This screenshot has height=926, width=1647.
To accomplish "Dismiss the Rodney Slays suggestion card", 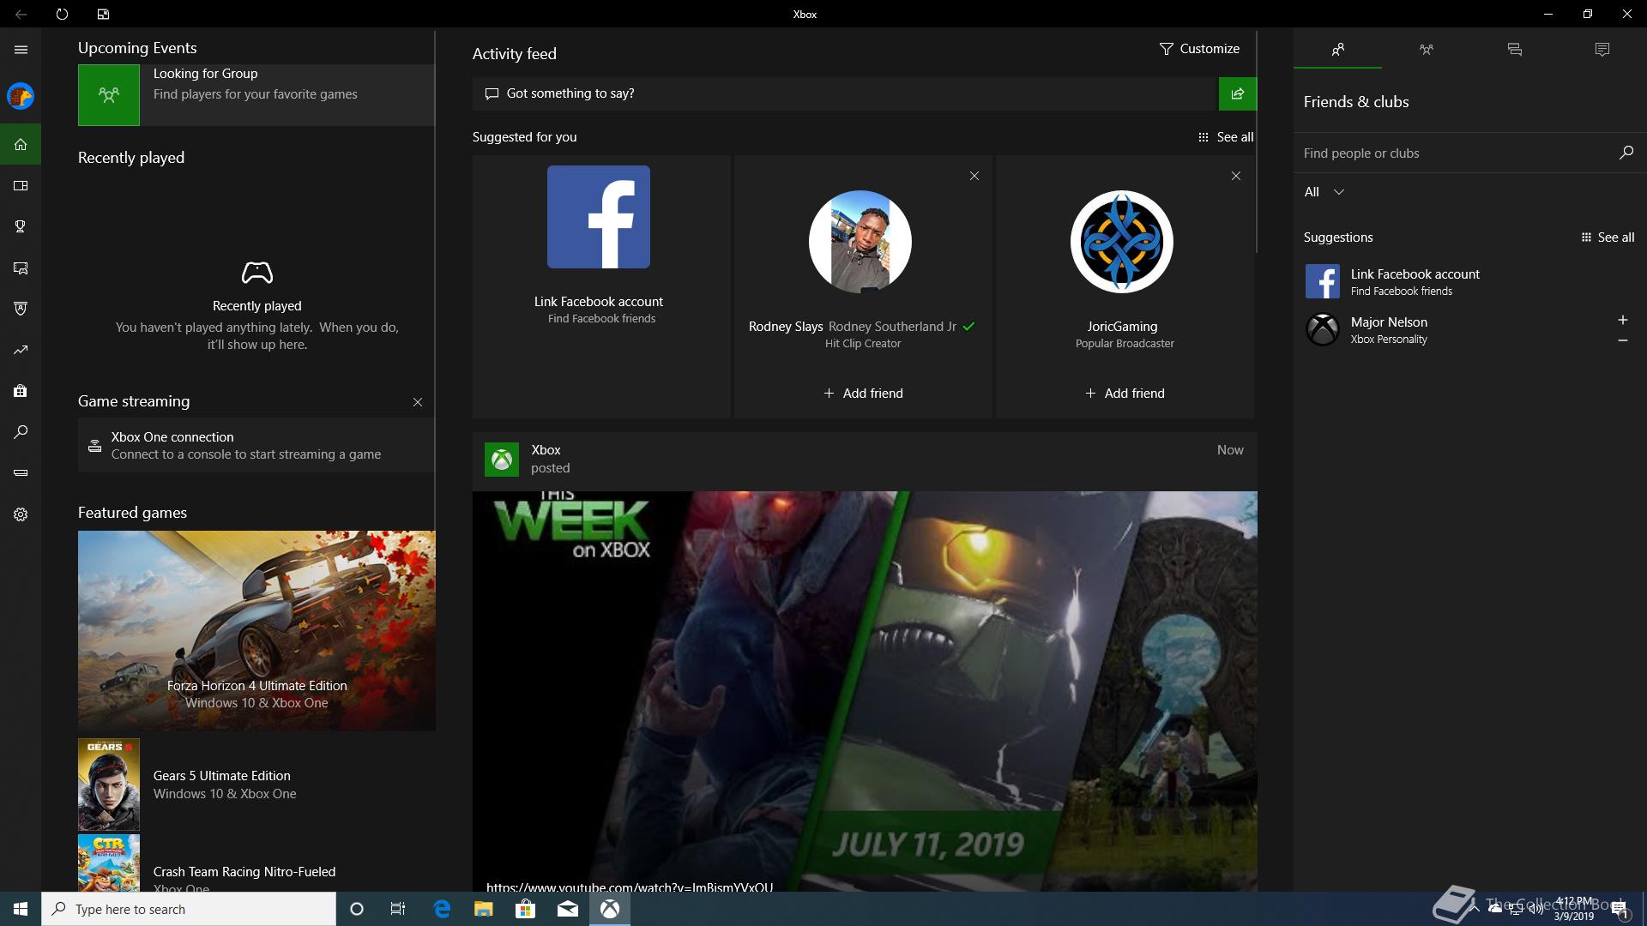I will pyautogui.click(x=974, y=176).
